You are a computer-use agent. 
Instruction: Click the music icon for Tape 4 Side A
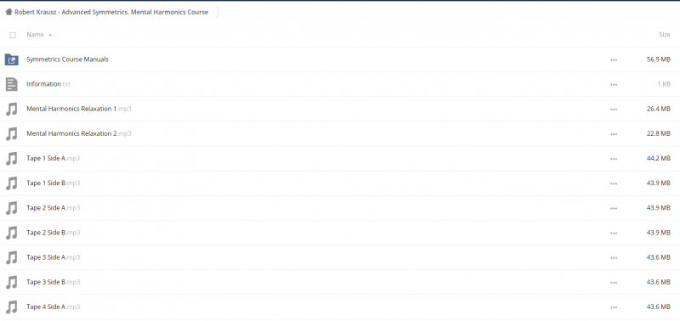click(x=12, y=307)
